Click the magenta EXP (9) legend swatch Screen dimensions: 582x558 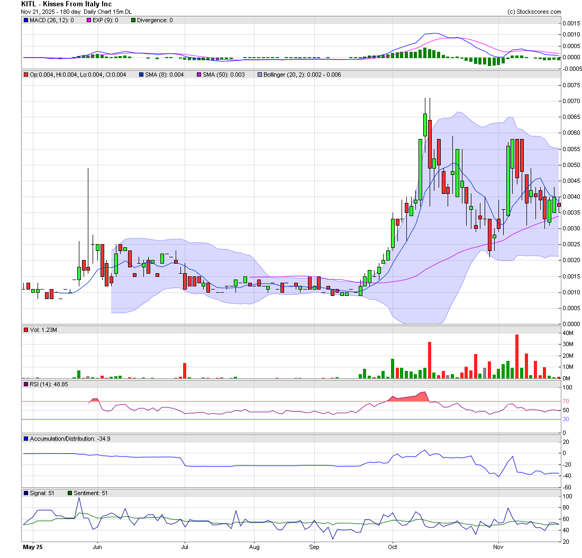coord(89,21)
